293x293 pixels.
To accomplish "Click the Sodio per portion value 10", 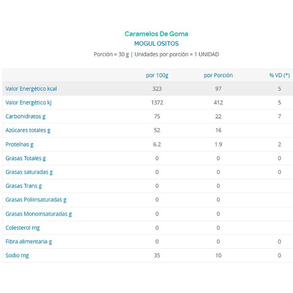I will tap(218, 255).
